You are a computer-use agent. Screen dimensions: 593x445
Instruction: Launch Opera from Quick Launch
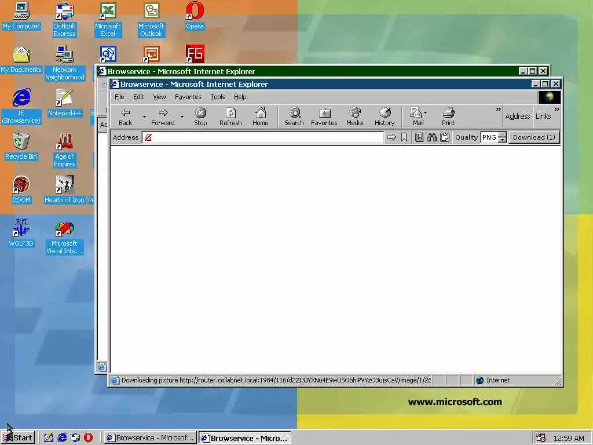coord(88,438)
